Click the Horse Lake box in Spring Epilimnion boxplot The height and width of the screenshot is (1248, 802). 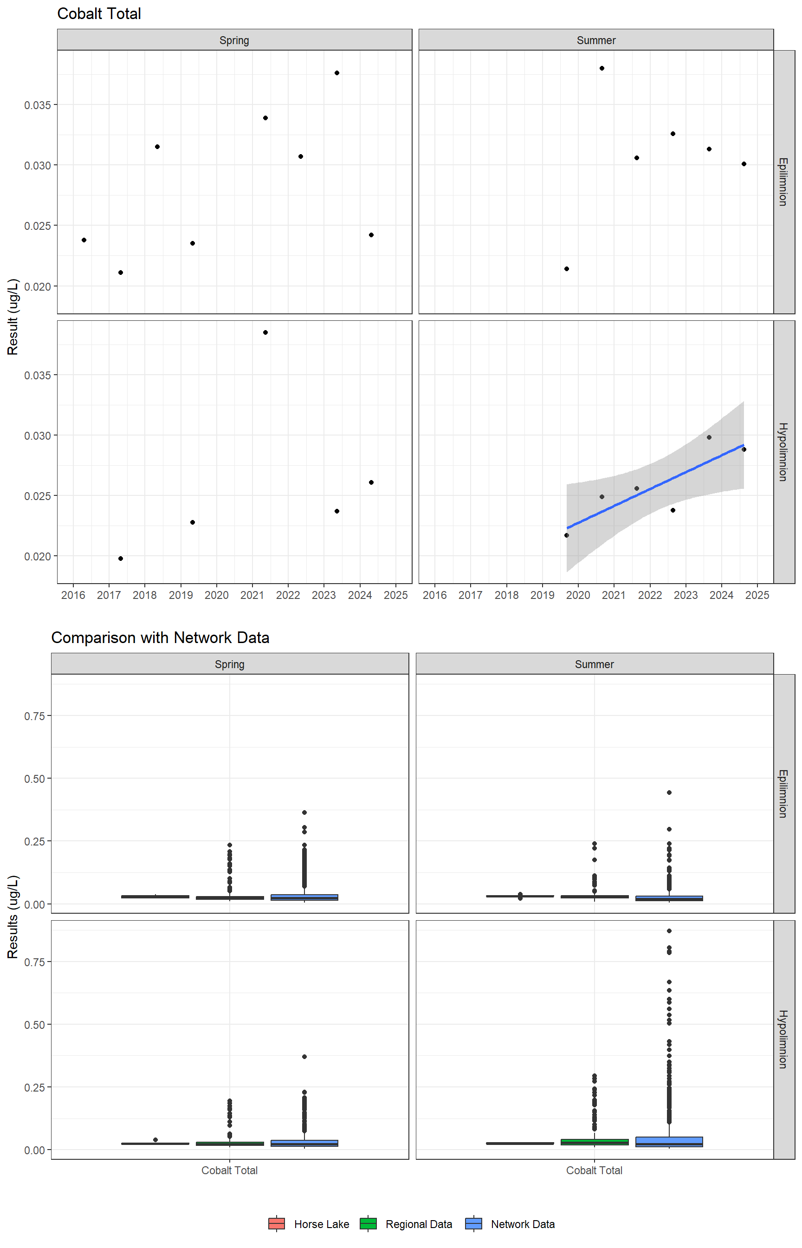click(x=155, y=897)
